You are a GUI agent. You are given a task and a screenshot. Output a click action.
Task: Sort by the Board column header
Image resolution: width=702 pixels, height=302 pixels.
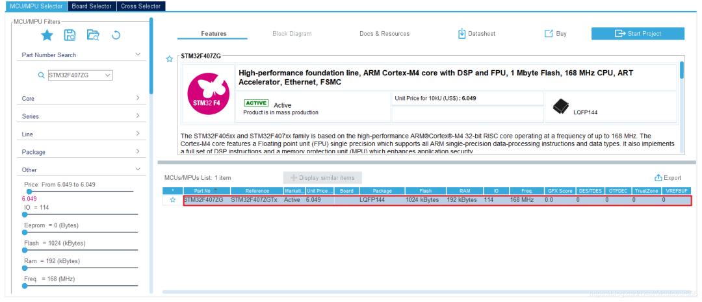pyautogui.click(x=346, y=190)
